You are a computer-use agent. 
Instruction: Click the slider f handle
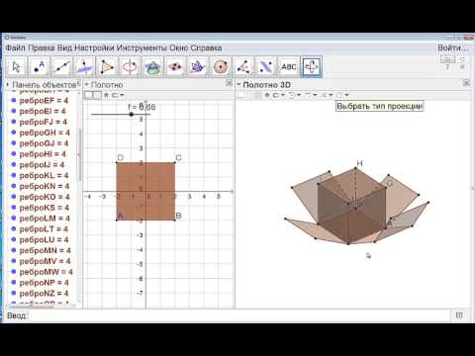tap(132, 115)
